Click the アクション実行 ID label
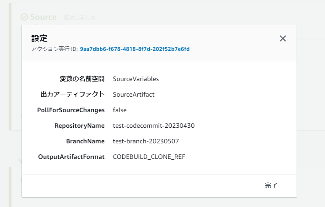Image resolution: width=325 pixels, height=207 pixels. (54, 49)
